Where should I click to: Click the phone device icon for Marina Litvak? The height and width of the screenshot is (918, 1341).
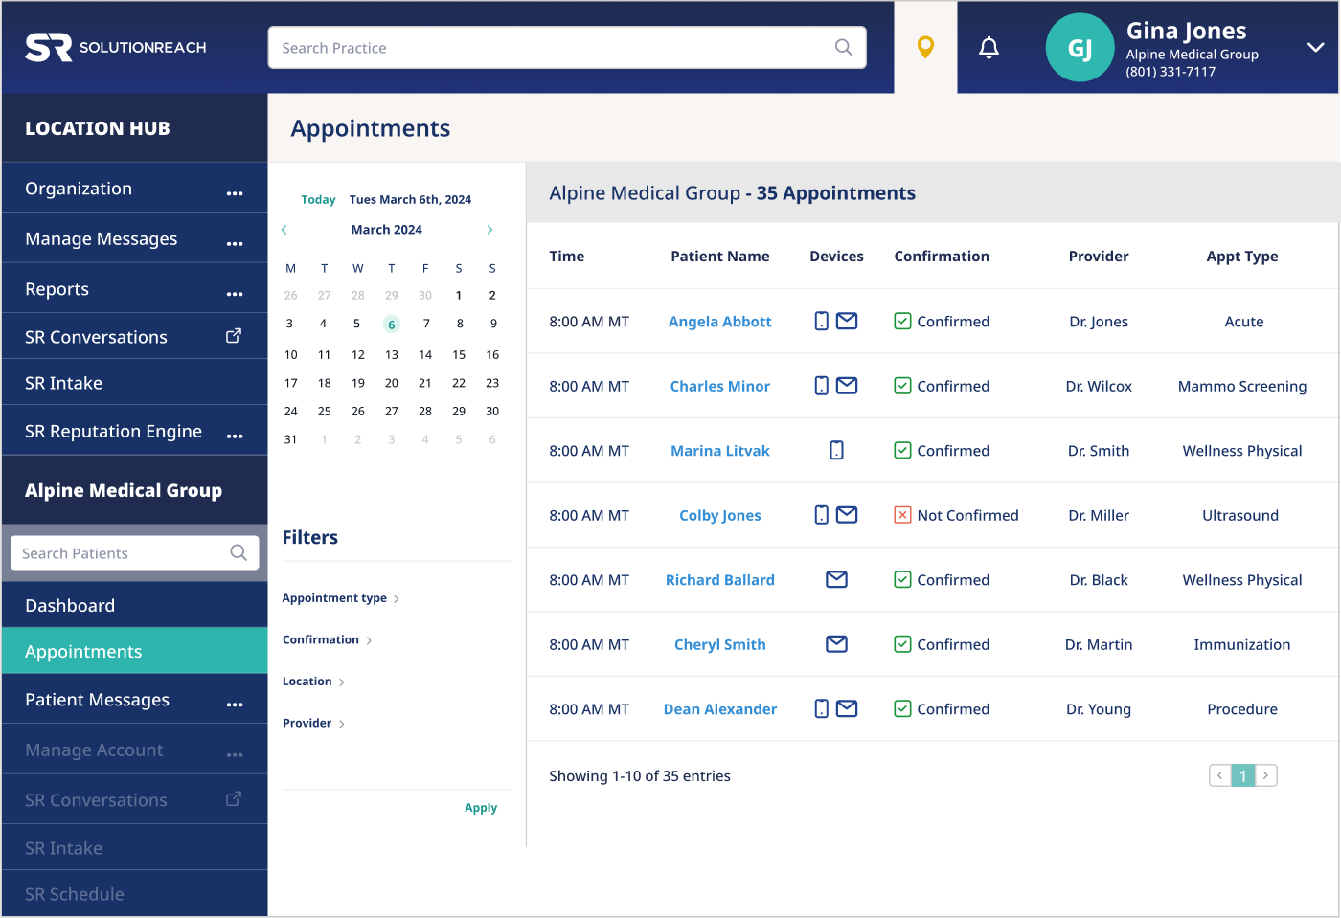(x=836, y=450)
